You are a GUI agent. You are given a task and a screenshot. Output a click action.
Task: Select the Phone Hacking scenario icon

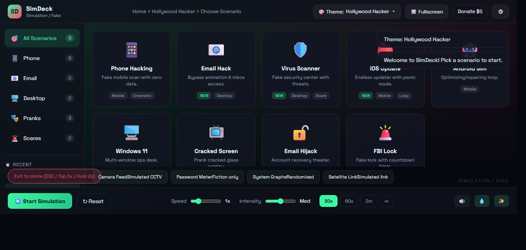(131, 50)
